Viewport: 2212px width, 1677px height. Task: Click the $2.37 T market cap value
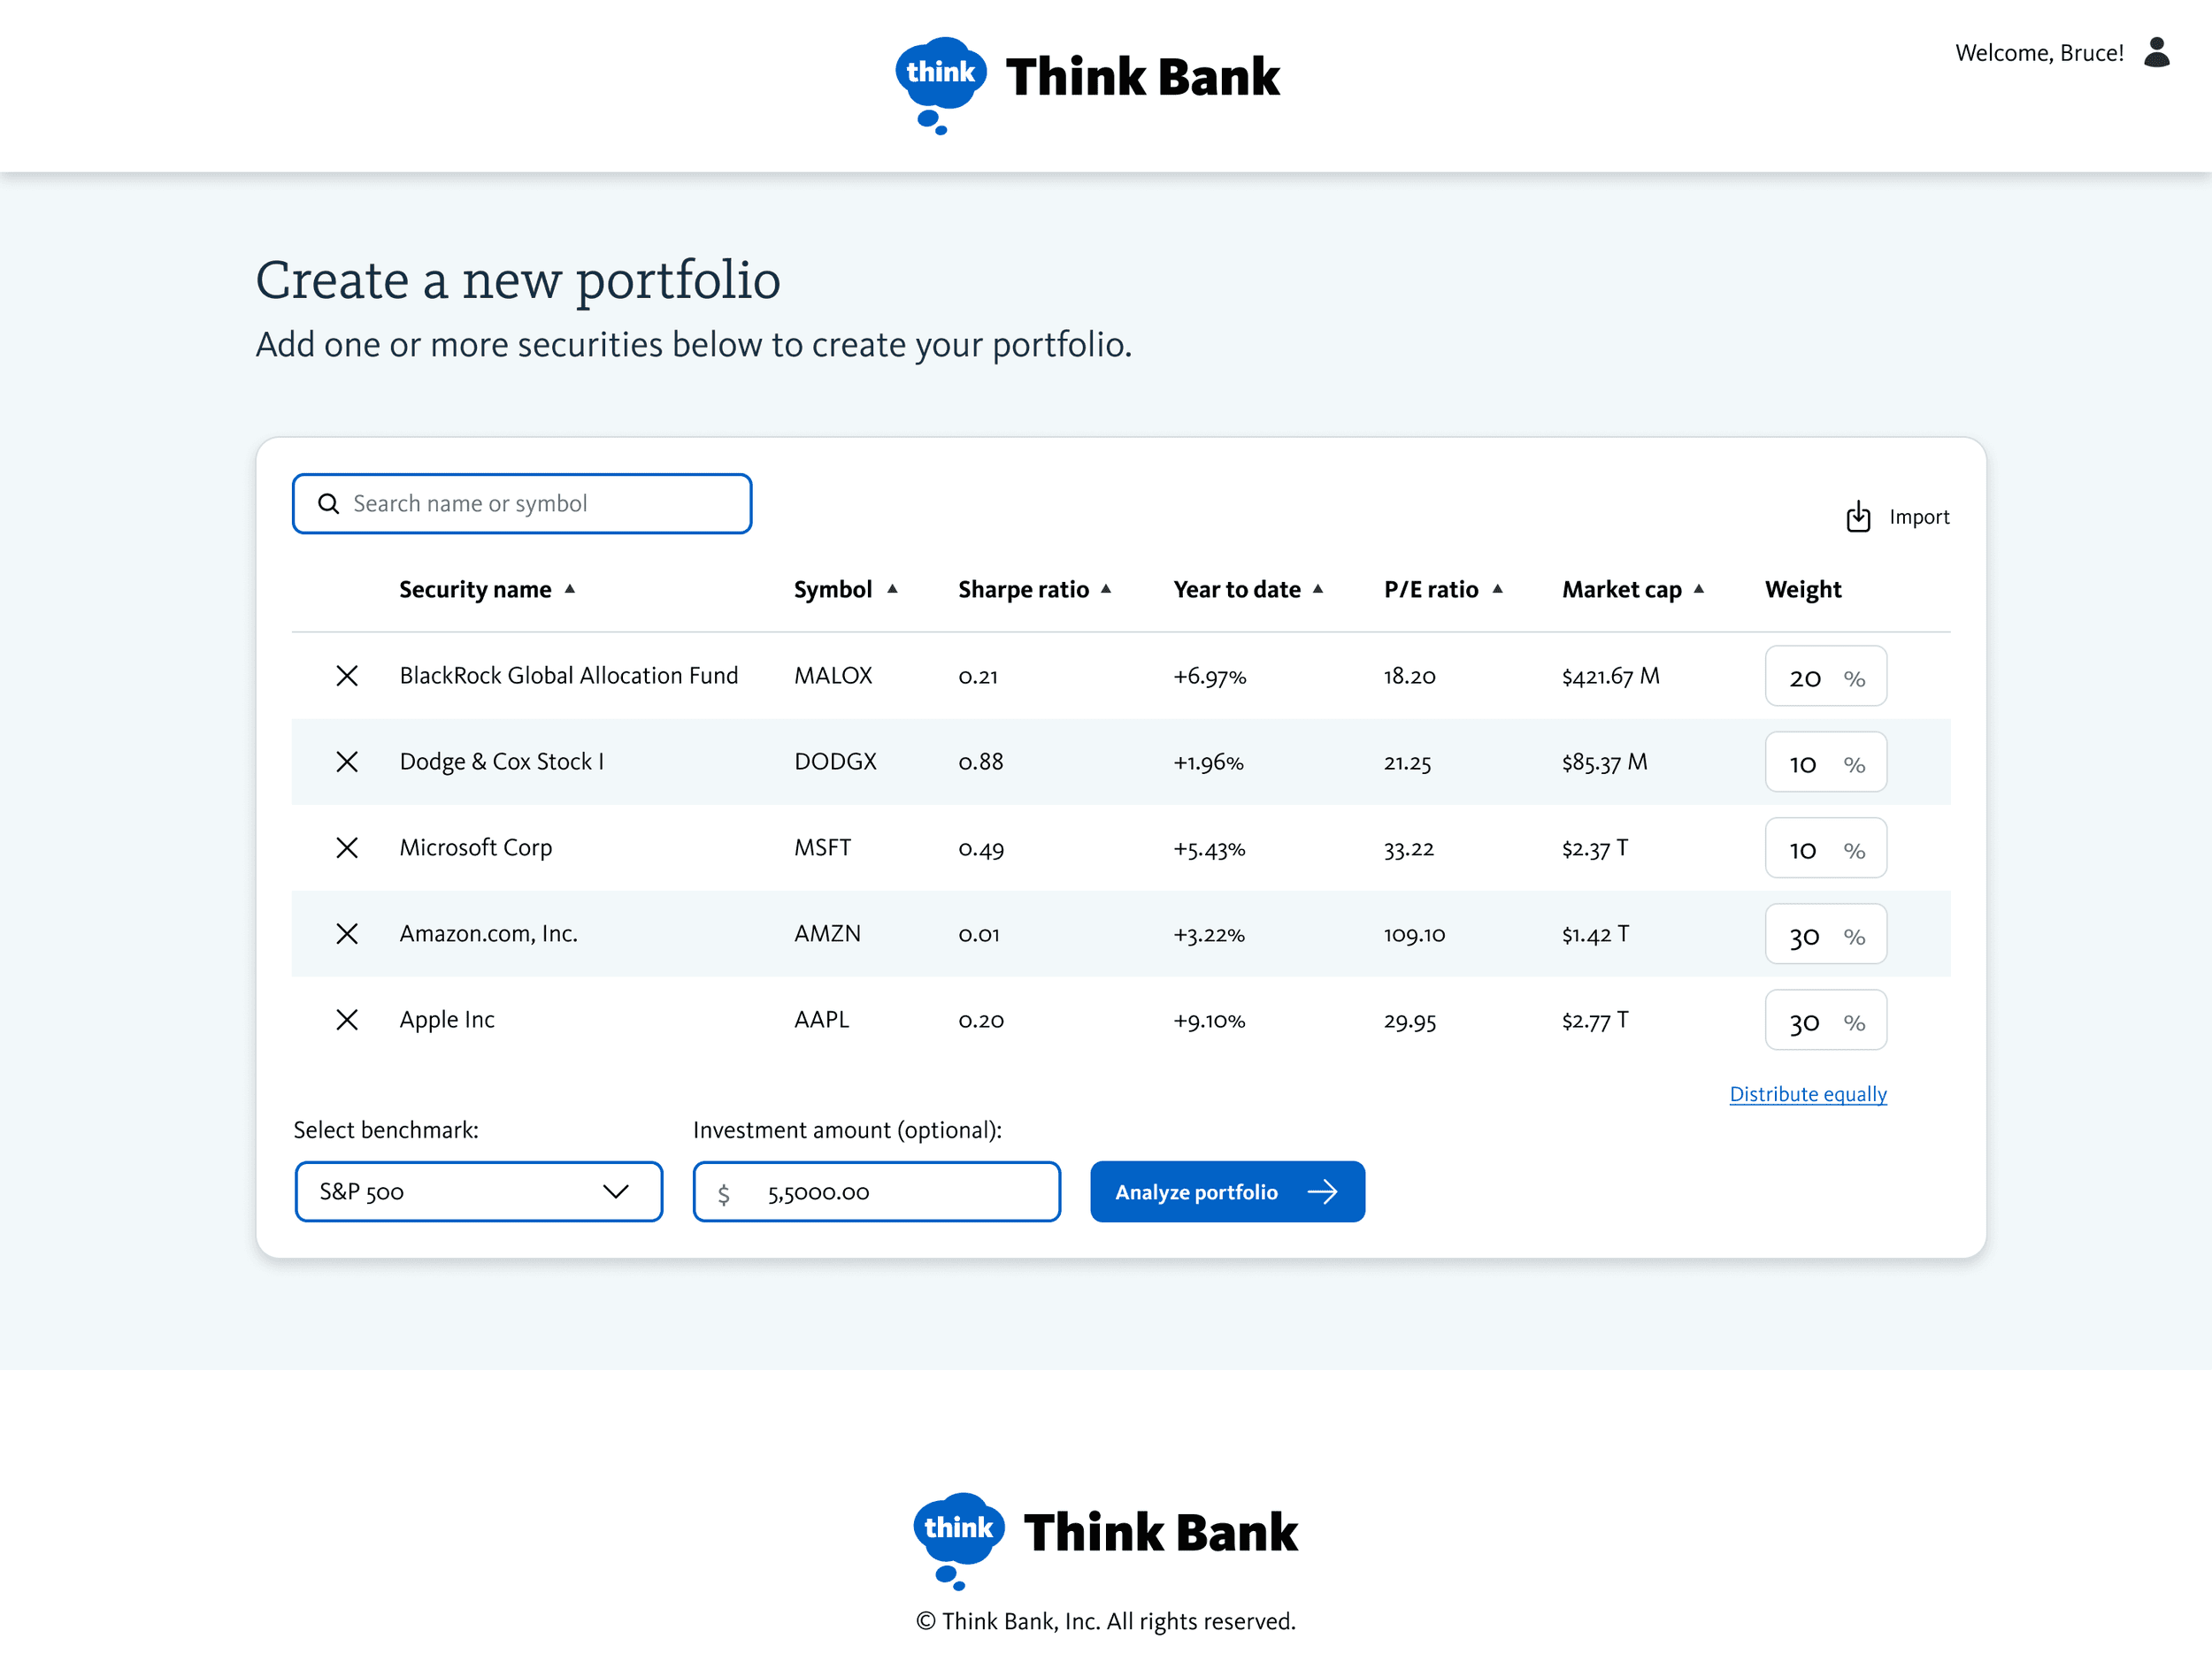coord(1595,847)
